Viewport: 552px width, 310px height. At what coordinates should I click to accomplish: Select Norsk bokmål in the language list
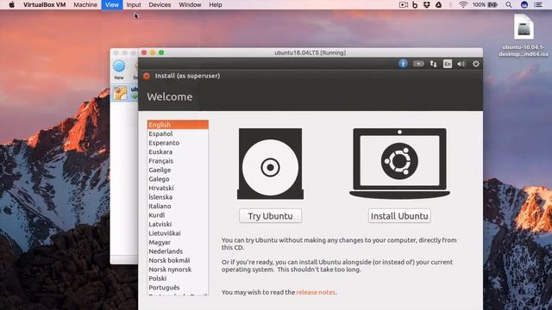click(178, 260)
